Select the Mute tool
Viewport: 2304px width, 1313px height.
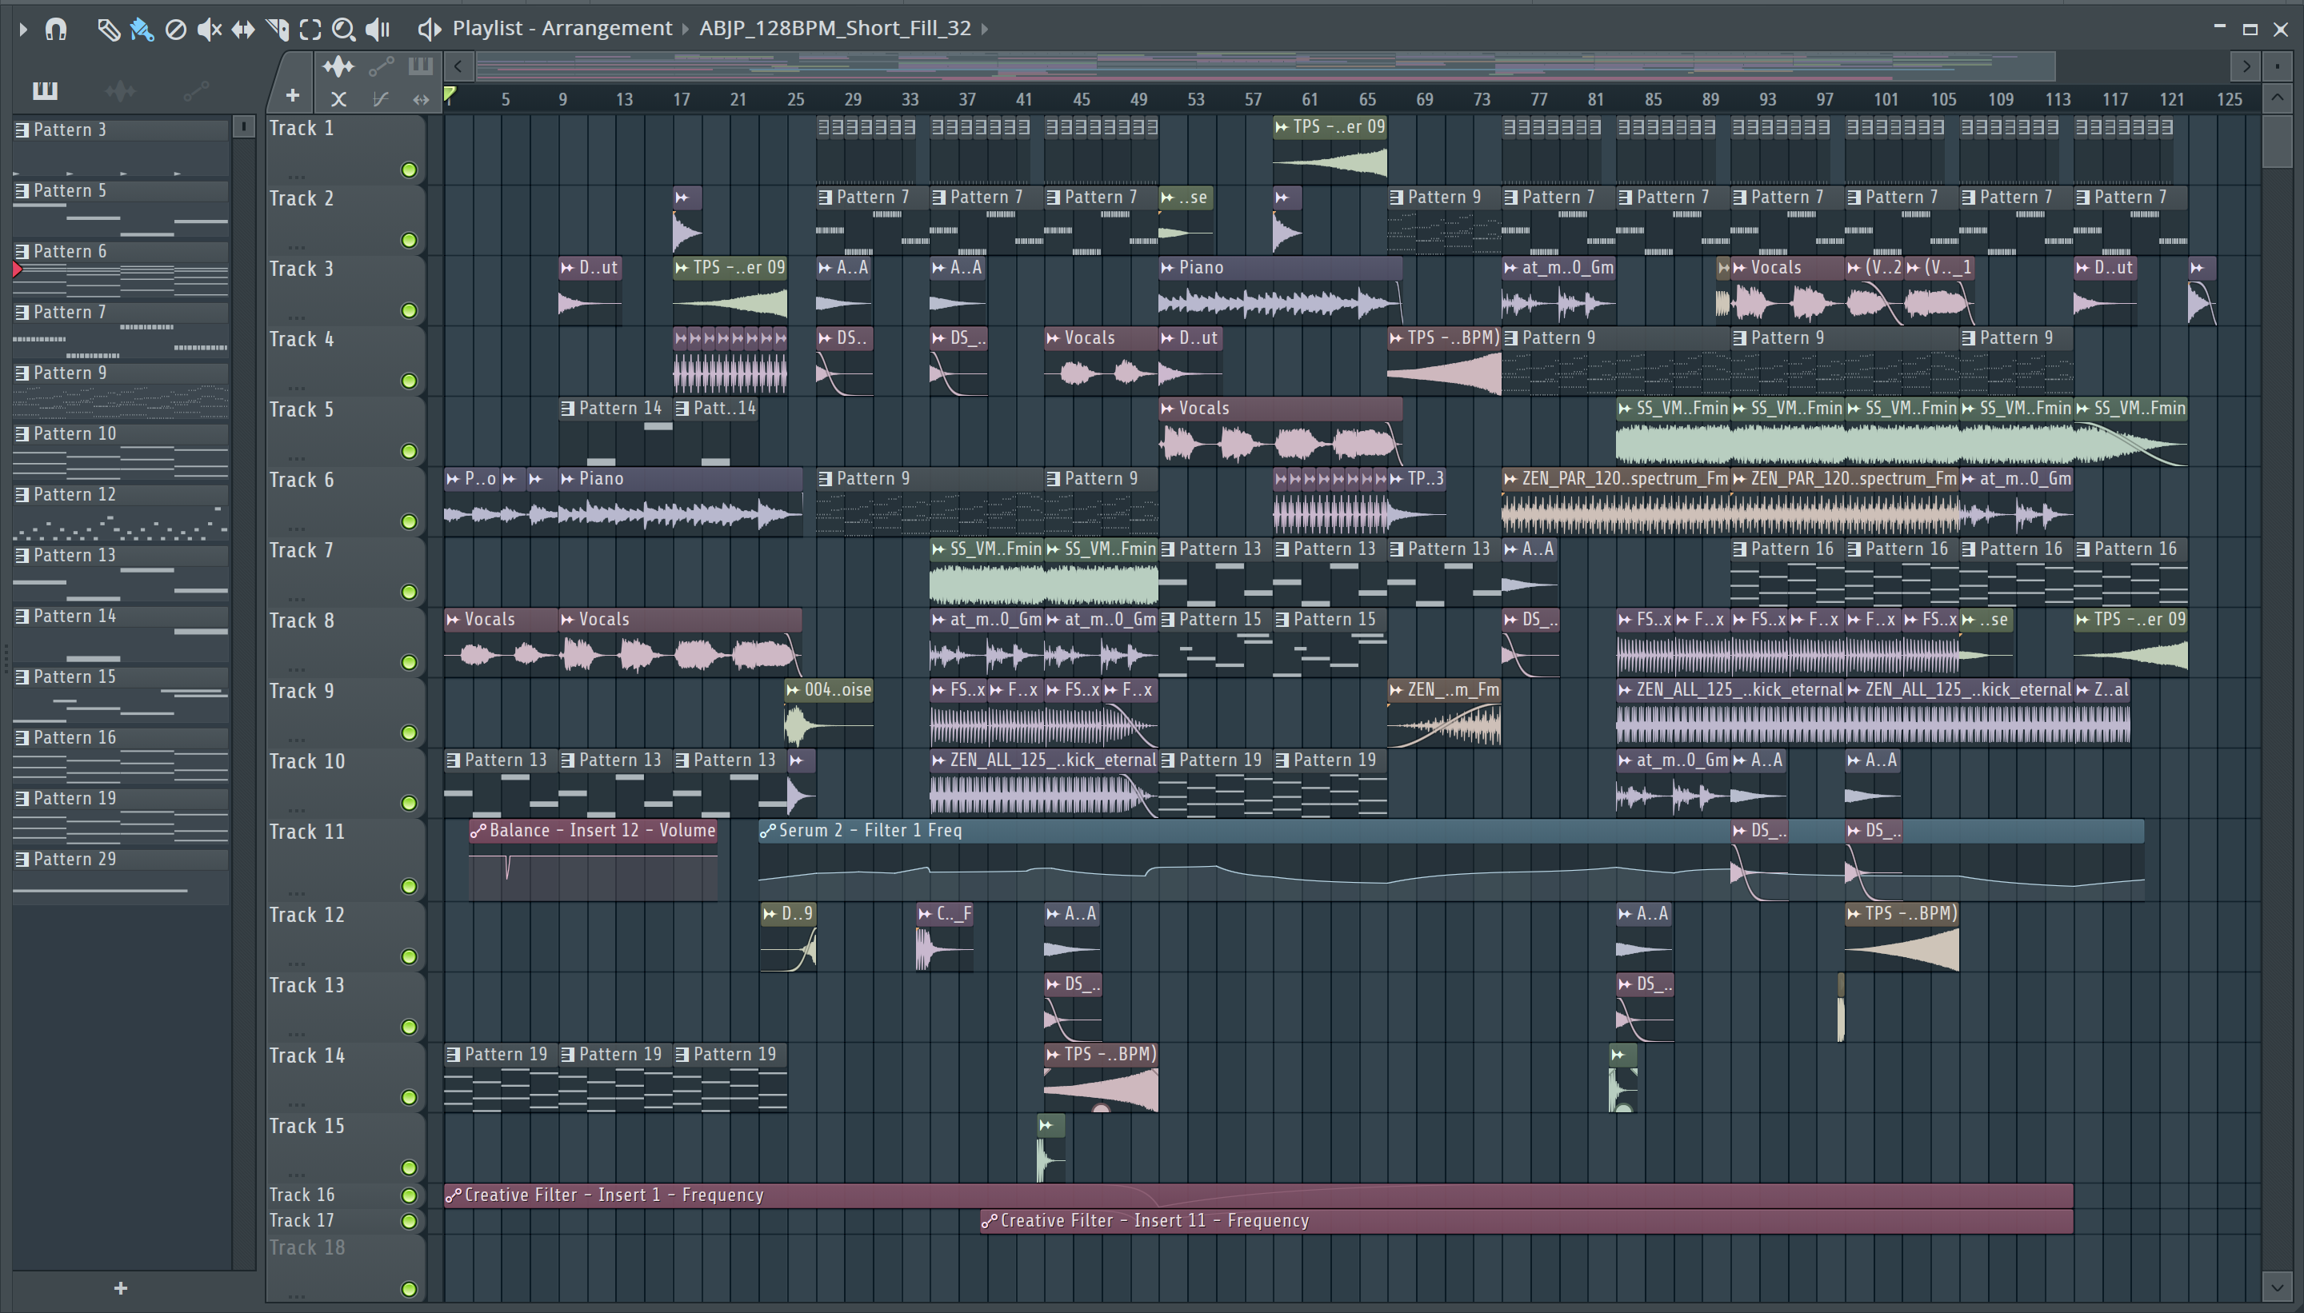210,30
